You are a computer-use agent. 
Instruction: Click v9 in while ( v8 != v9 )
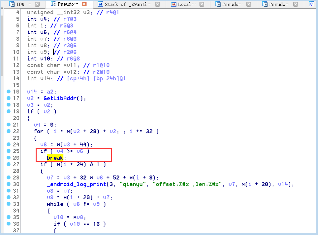pos(96,204)
